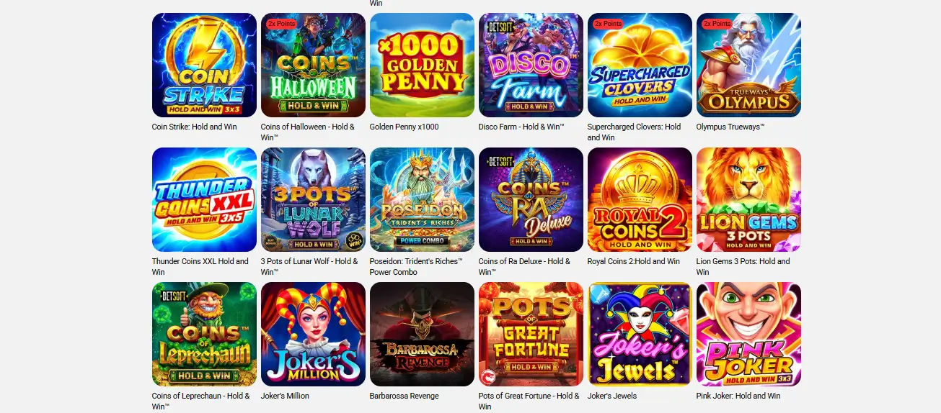Select Coins of Leprechaun game thumbnail
941x413 pixels.
coord(204,334)
